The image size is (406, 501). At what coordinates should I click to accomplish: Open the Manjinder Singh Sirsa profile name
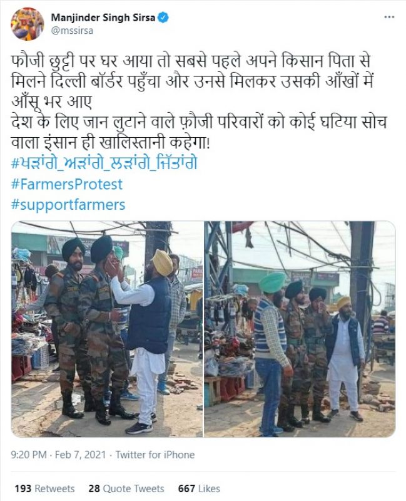click(103, 18)
